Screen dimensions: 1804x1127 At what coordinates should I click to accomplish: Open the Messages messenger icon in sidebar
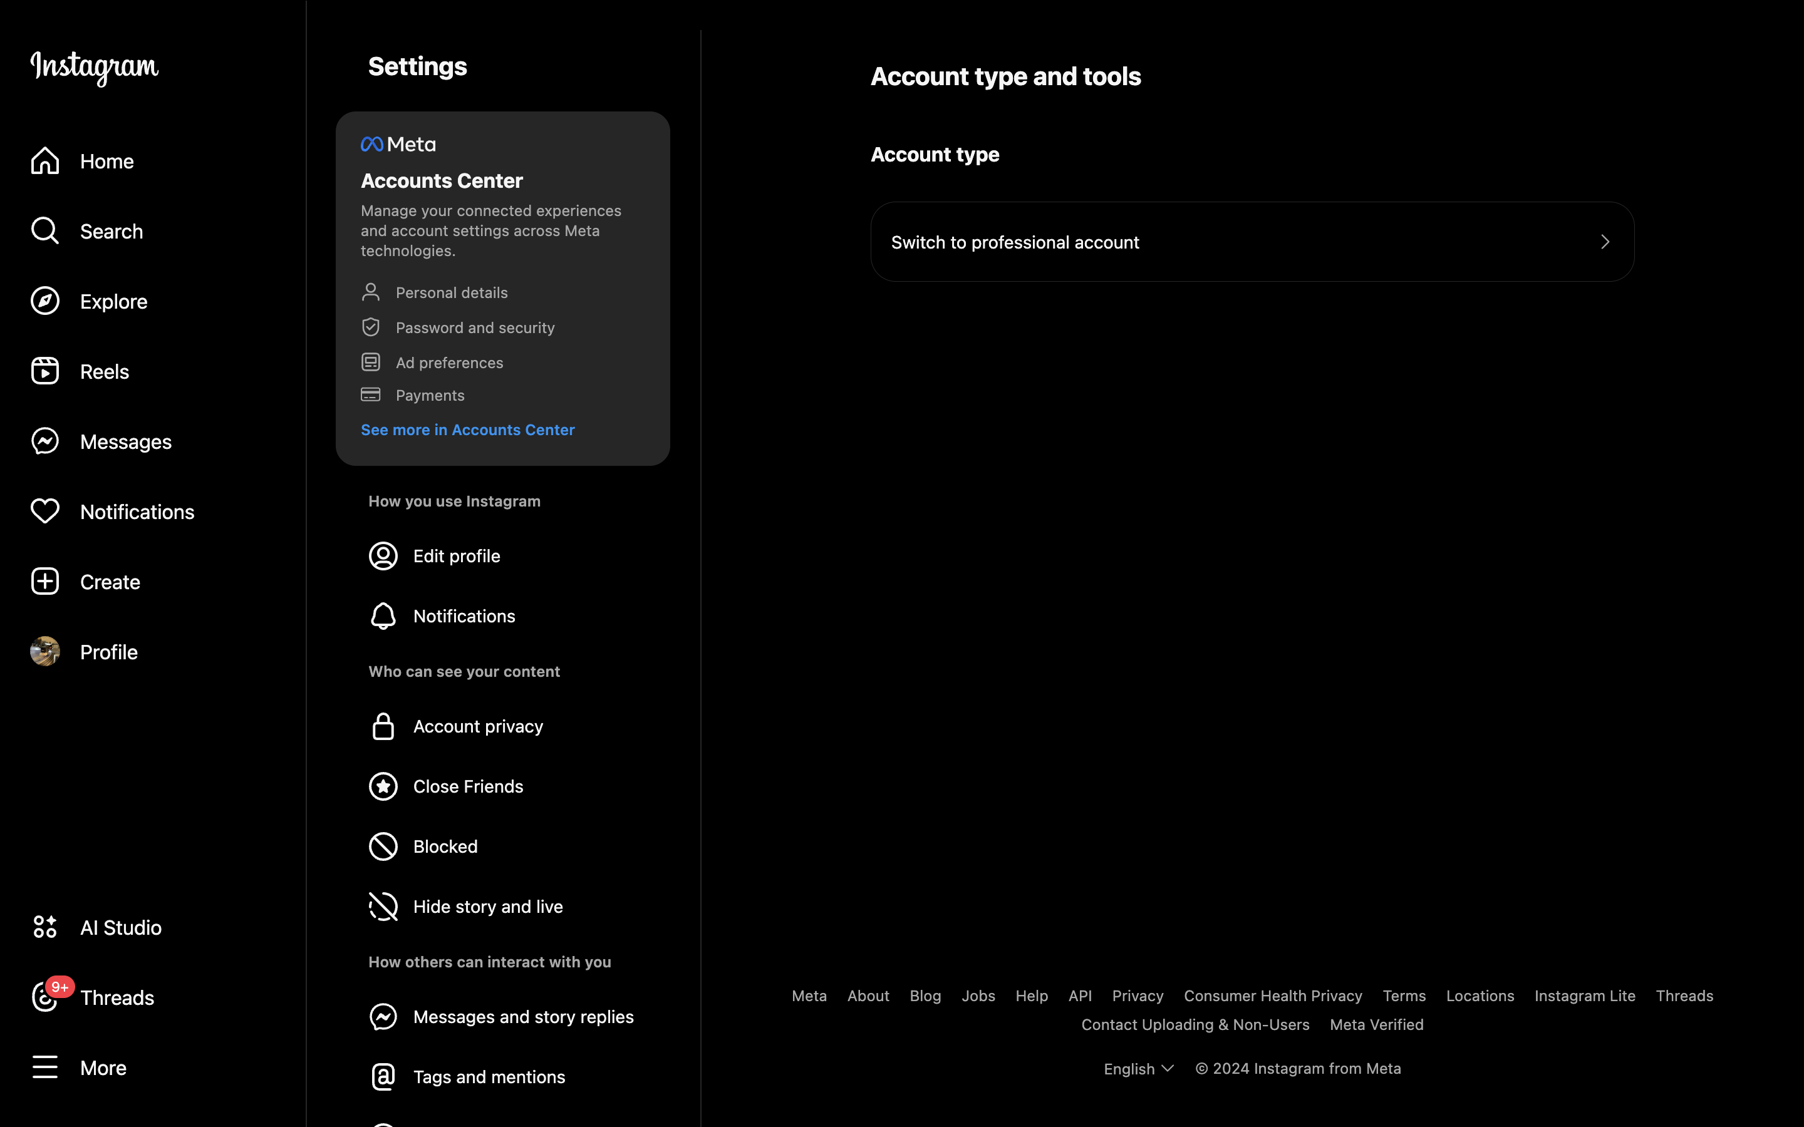[x=44, y=441]
